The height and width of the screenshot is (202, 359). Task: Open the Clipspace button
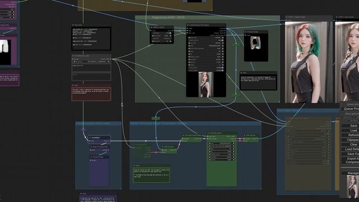pos(350,140)
